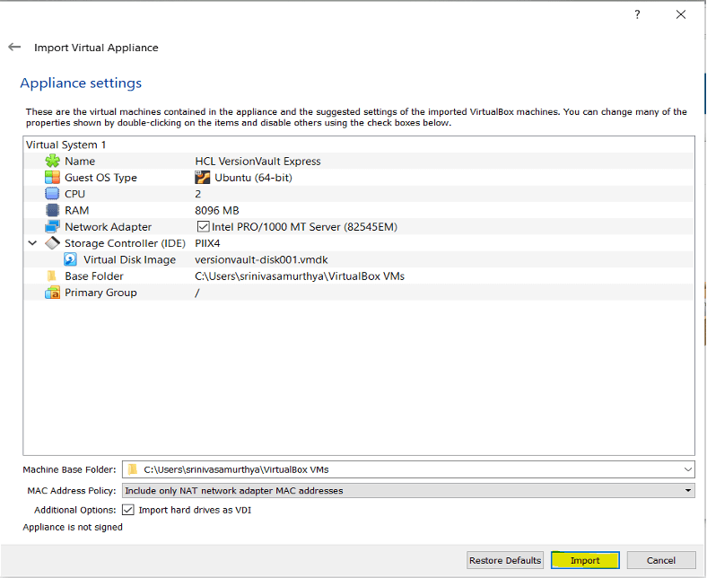
Task: Open help with the question mark icon
Action: [637, 14]
